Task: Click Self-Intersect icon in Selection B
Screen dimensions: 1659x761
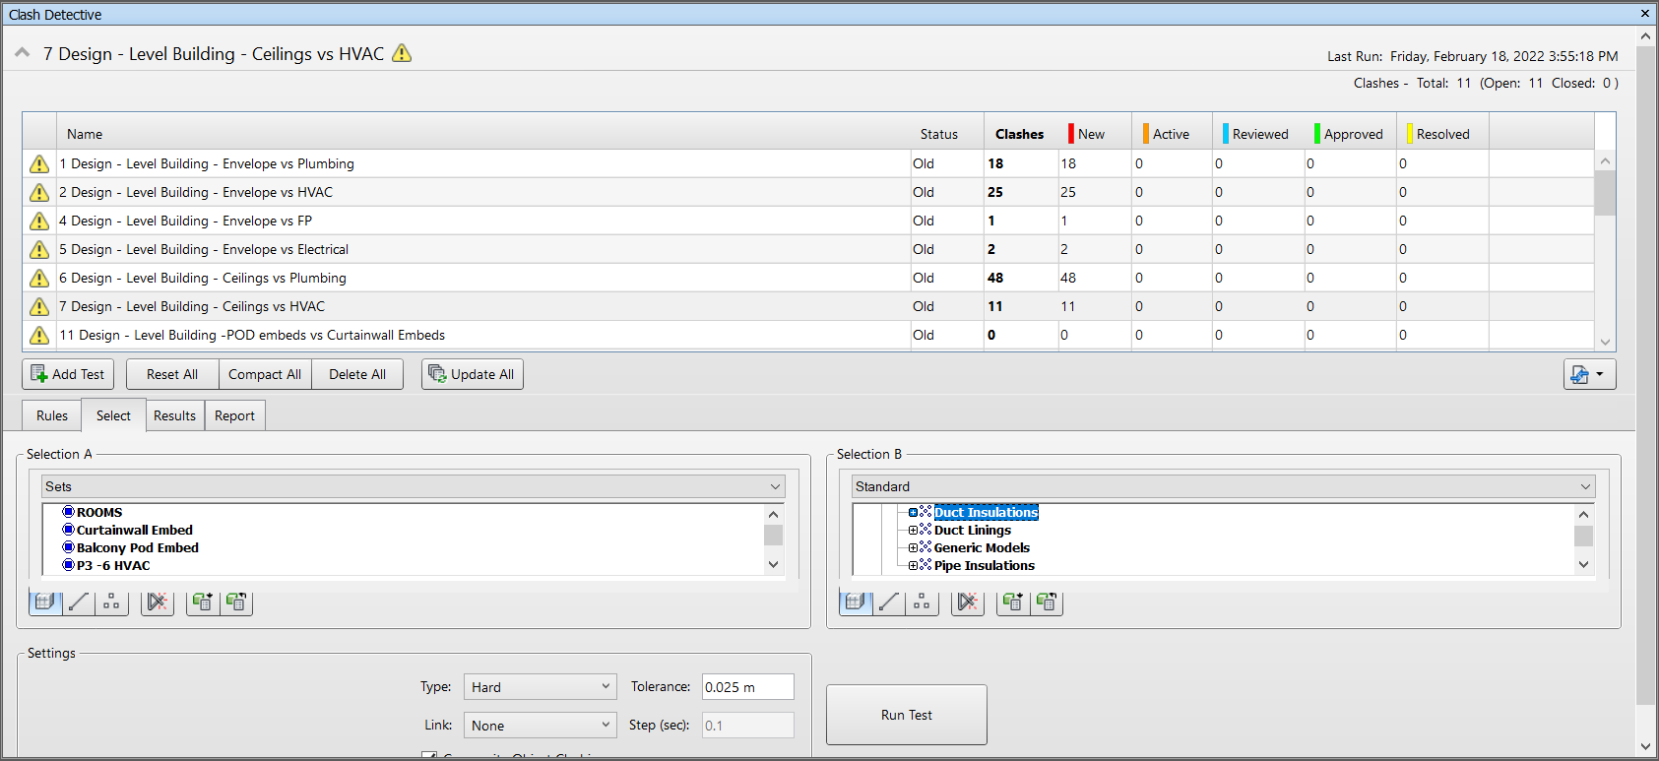Action: (968, 602)
